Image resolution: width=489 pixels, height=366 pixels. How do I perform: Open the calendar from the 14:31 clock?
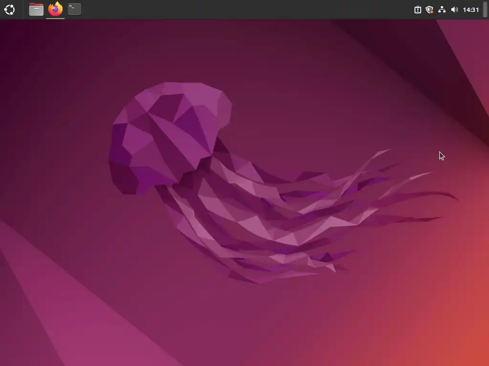(470, 10)
